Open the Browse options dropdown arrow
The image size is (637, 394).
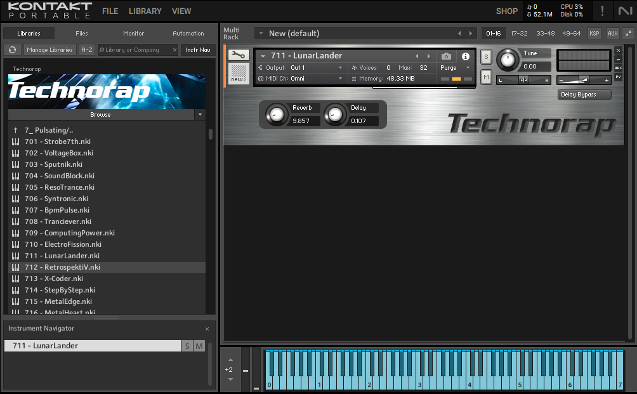pyautogui.click(x=200, y=115)
